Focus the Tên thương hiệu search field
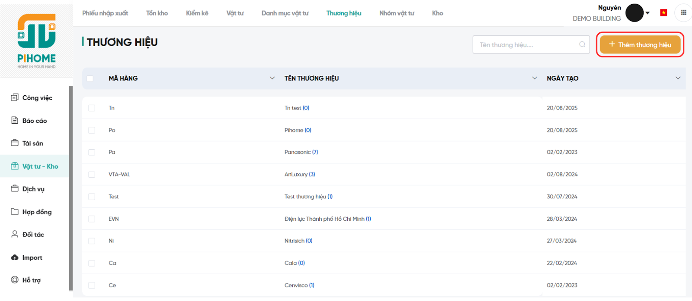This screenshot has height=301, width=692. pyautogui.click(x=525, y=45)
